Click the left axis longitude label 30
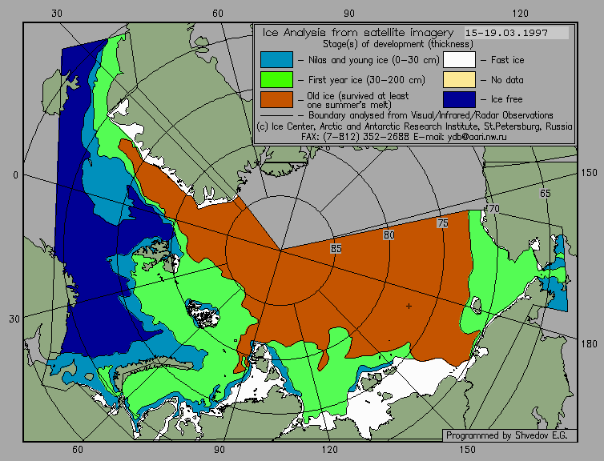This screenshot has height=461, width=604. click(x=14, y=319)
